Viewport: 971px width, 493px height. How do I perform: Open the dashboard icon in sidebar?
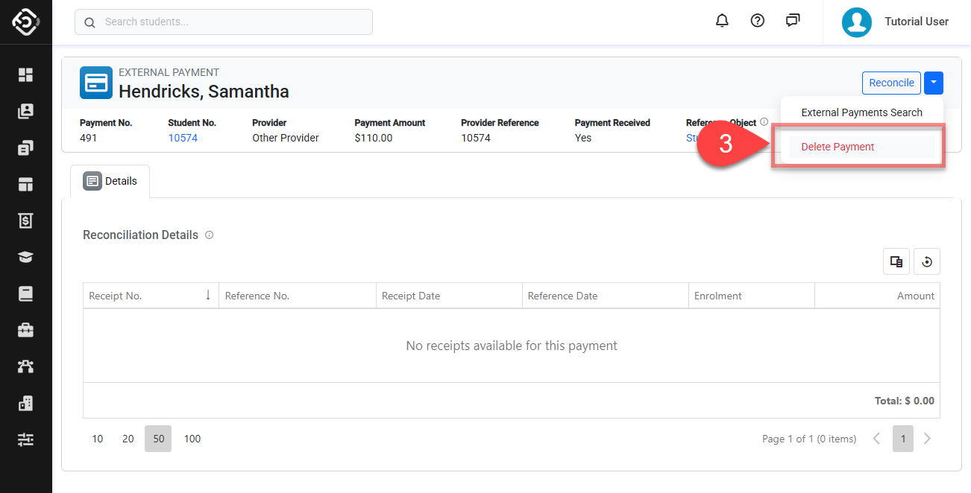pos(26,74)
